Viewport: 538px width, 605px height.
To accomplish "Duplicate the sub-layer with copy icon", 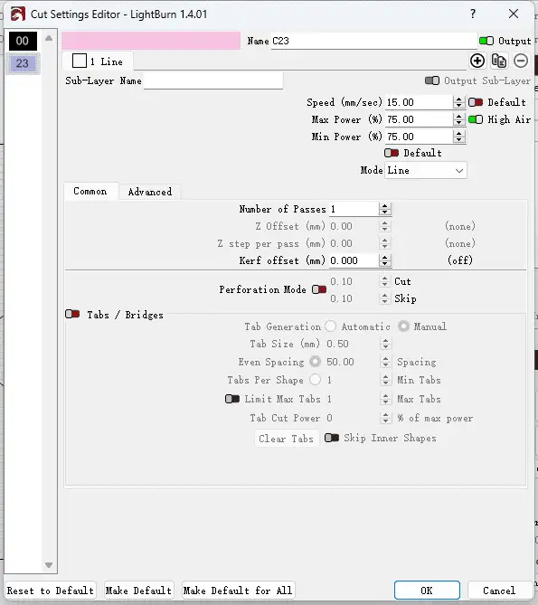I will pyautogui.click(x=499, y=61).
